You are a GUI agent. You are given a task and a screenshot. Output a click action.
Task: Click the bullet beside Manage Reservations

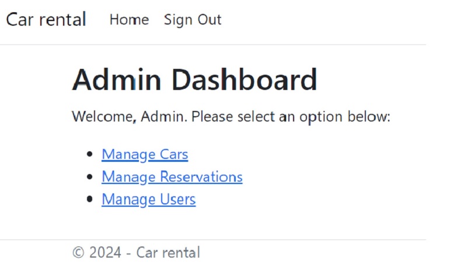(89, 176)
